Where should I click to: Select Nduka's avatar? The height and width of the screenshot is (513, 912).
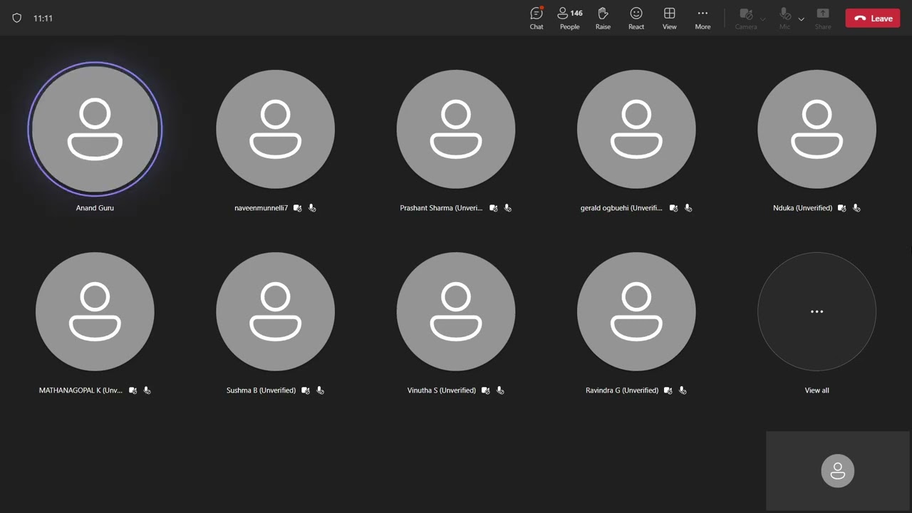[x=817, y=129]
